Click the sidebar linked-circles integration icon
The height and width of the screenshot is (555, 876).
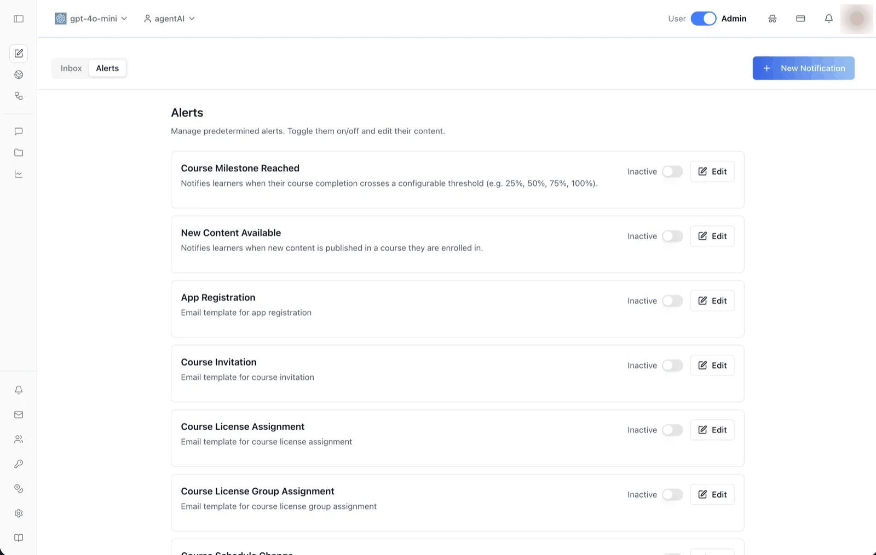click(x=19, y=489)
